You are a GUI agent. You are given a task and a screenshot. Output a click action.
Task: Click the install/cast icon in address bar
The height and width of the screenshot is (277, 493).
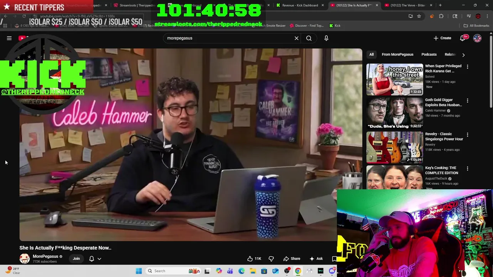pyautogui.click(x=411, y=16)
